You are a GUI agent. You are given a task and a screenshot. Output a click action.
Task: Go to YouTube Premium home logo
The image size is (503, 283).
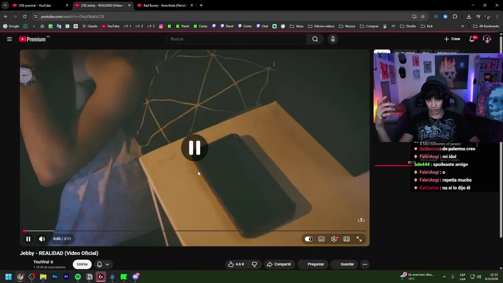coord(32,39)
